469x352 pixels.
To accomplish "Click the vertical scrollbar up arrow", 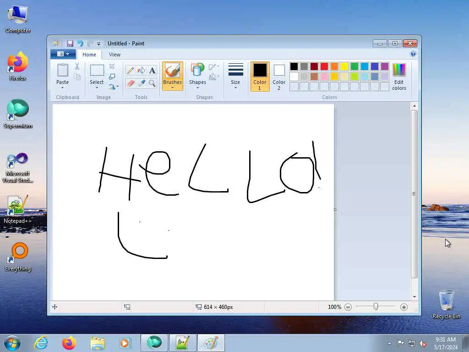I will pyautogui.click(x=414, y=106).
